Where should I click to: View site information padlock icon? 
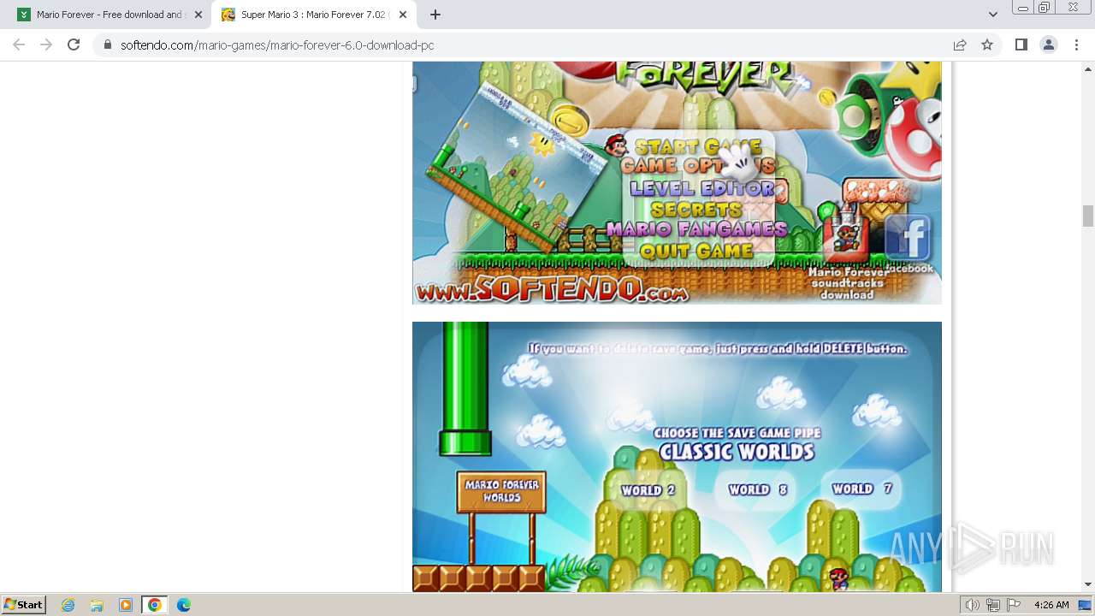click(108, 45)
